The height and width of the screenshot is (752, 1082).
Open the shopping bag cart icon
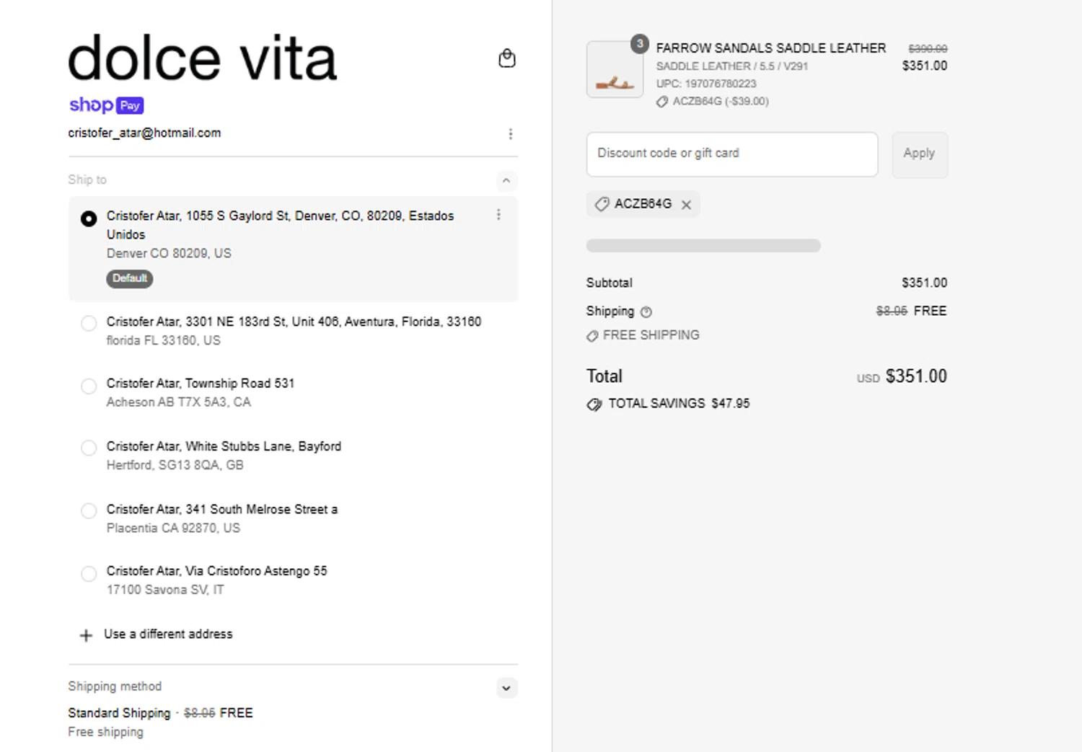pos(507,58)
